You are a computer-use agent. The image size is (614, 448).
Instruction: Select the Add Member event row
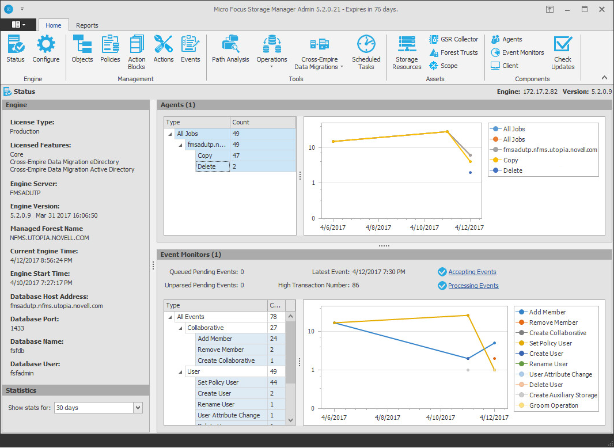click(x=240, y=339)
